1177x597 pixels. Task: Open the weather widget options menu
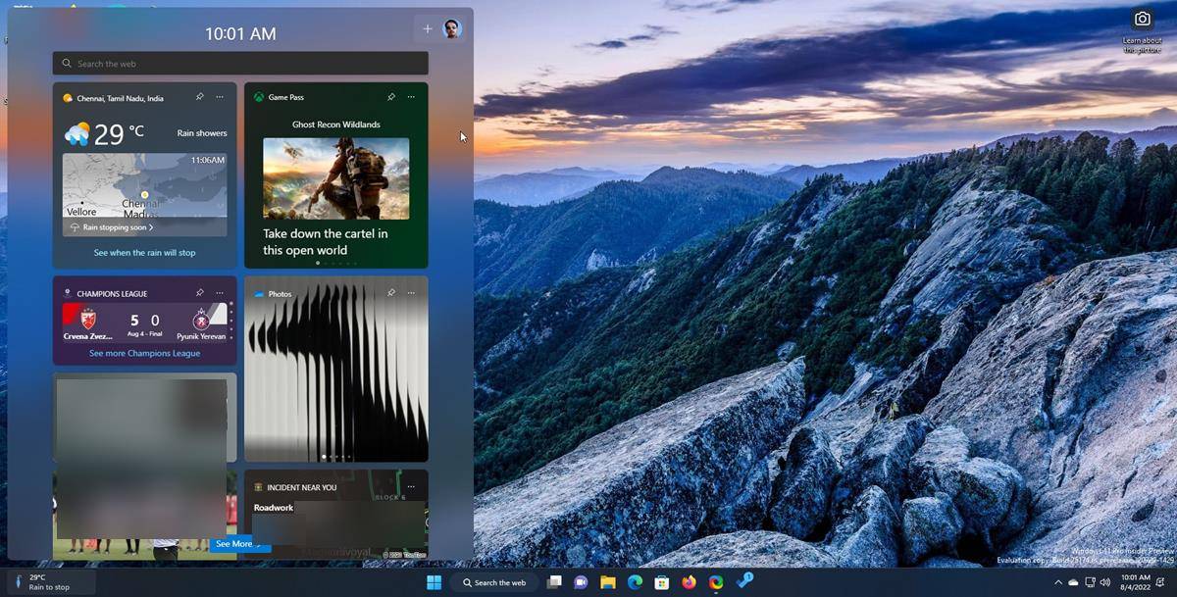(x=218, y=97)
